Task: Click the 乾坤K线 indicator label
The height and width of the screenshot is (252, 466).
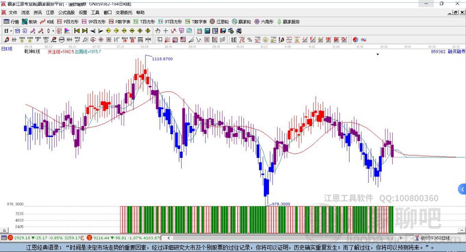Action: point(32,51)
